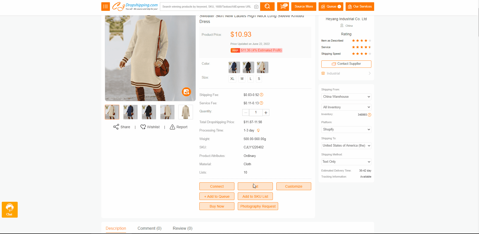
Task: Open the hamburger category menu icon
Action: 106,7
